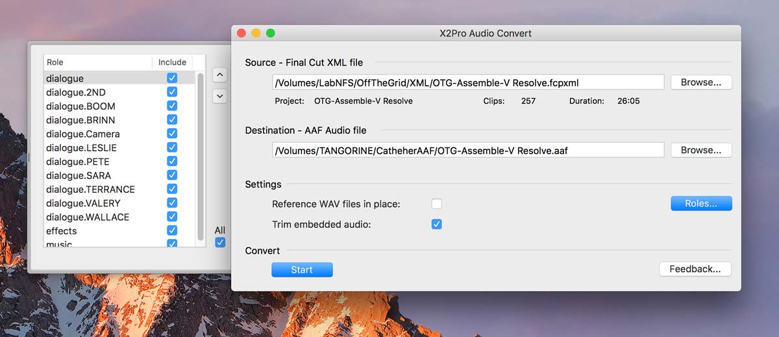Select the dialogue.BOOM role row

point(119,106)
